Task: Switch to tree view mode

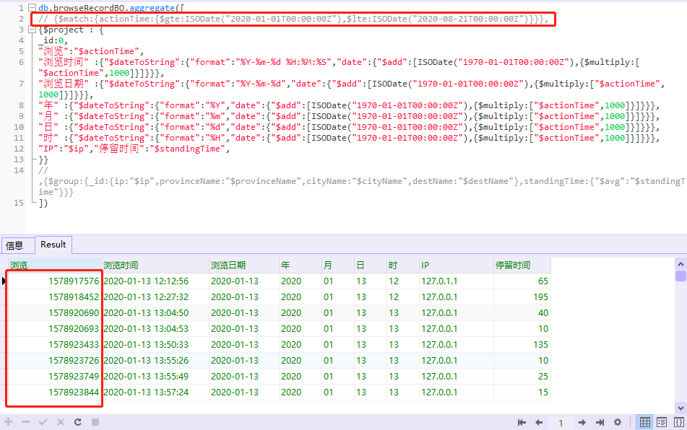Action: [662, 422]
